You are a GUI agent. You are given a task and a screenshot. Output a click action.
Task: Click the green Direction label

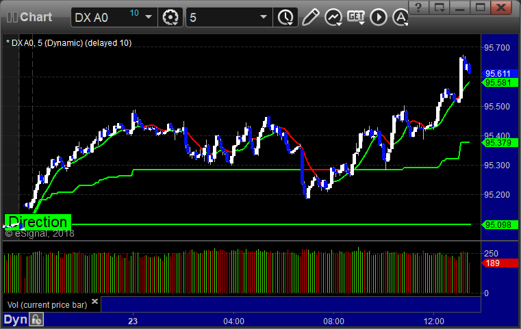pos(38,222)
